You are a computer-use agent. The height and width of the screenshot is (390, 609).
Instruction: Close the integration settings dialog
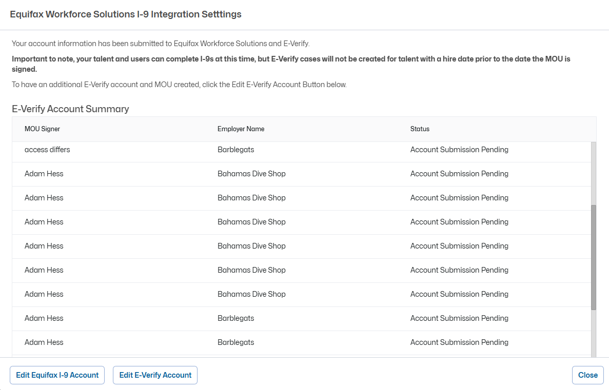(x=587, y=375)
